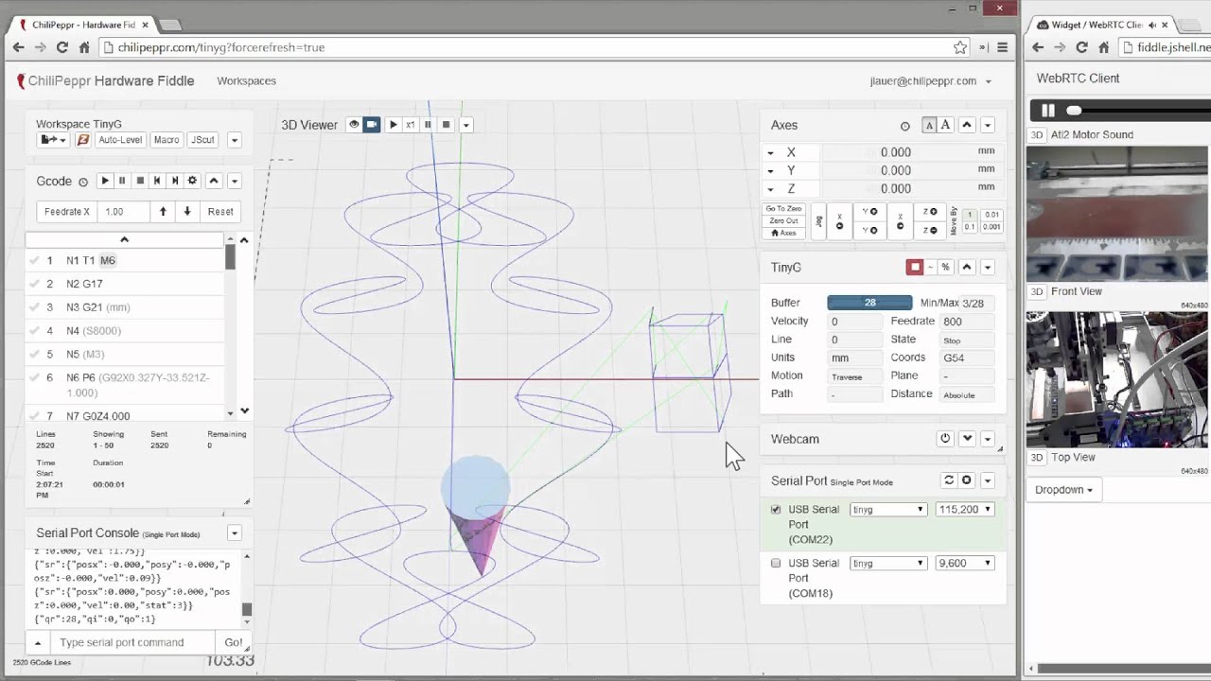
Task: Increase the feedrate multiplier
Action: pyautogui.click(x=163, y=212)
